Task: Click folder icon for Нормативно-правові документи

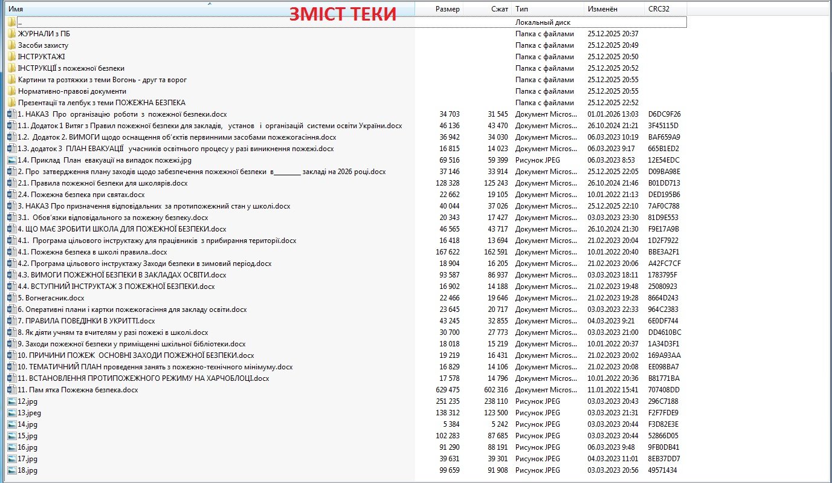Action: [11, 91]
